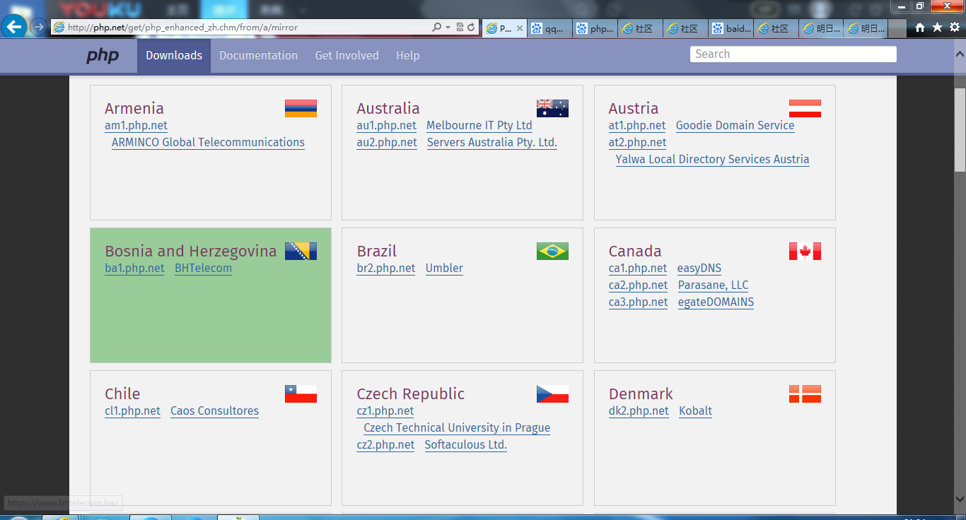966x520 pixels.
Task: Open the Umbler provider link
Action: coord(444,268)
